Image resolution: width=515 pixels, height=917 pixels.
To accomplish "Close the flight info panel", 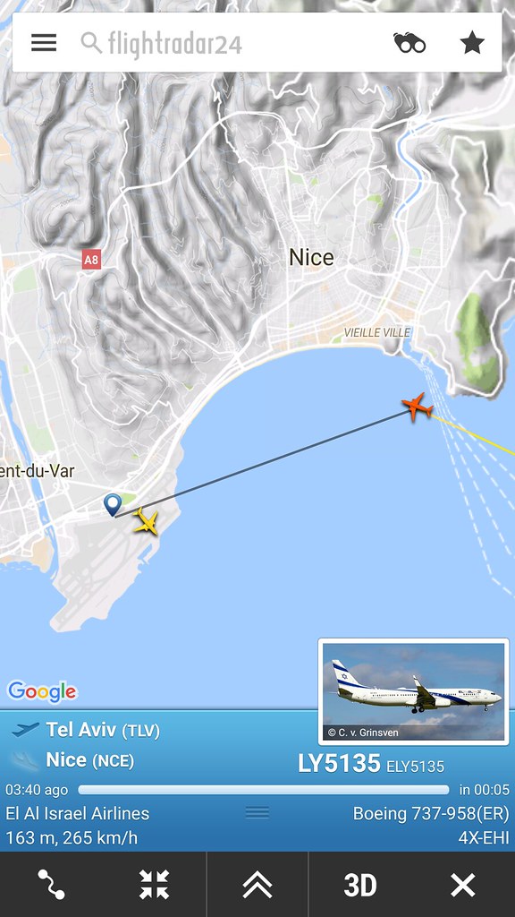I will coord(463,884).
